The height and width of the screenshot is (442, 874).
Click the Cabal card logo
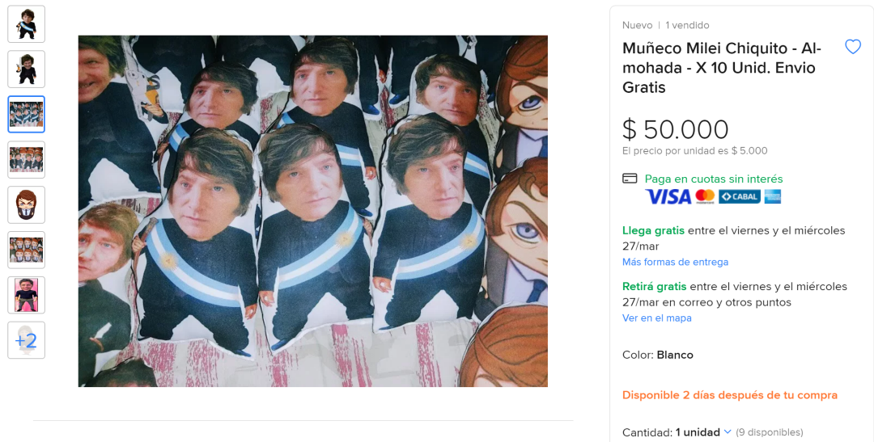pos(739,196)
